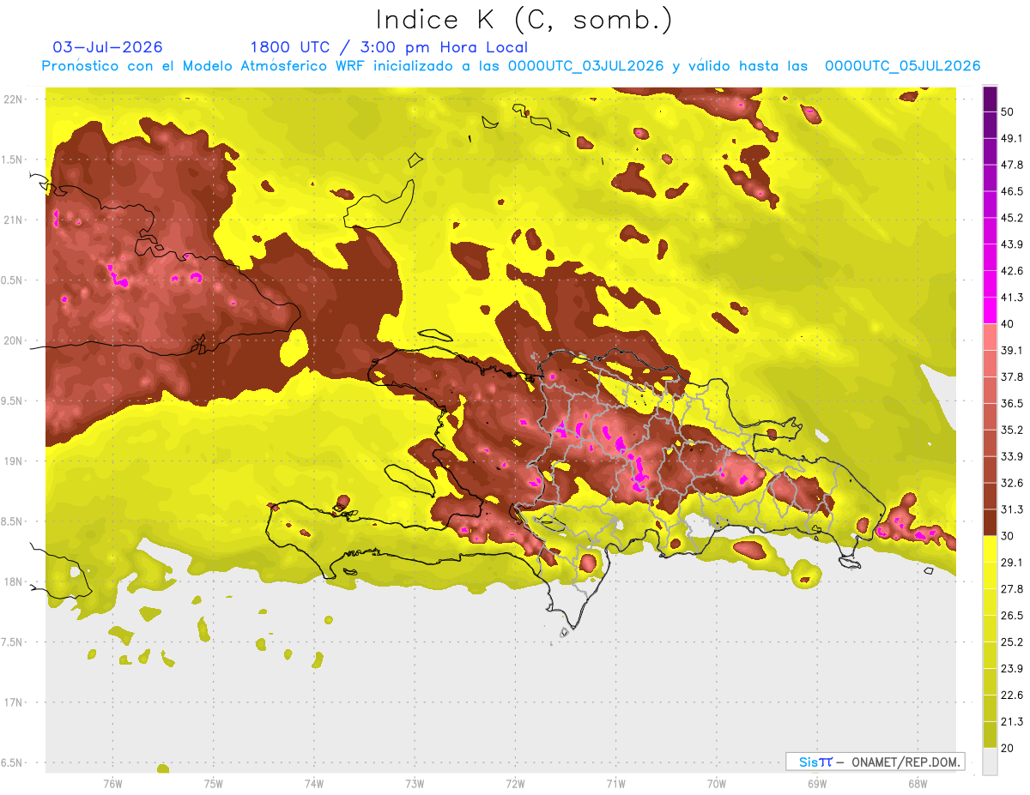Click the "72W" longitude label
Screen dimensions: 1030x795
(515, 784)
